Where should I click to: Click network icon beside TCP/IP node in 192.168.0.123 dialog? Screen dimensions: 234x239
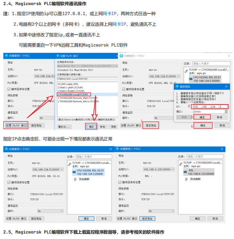click(x=181, y=164)
